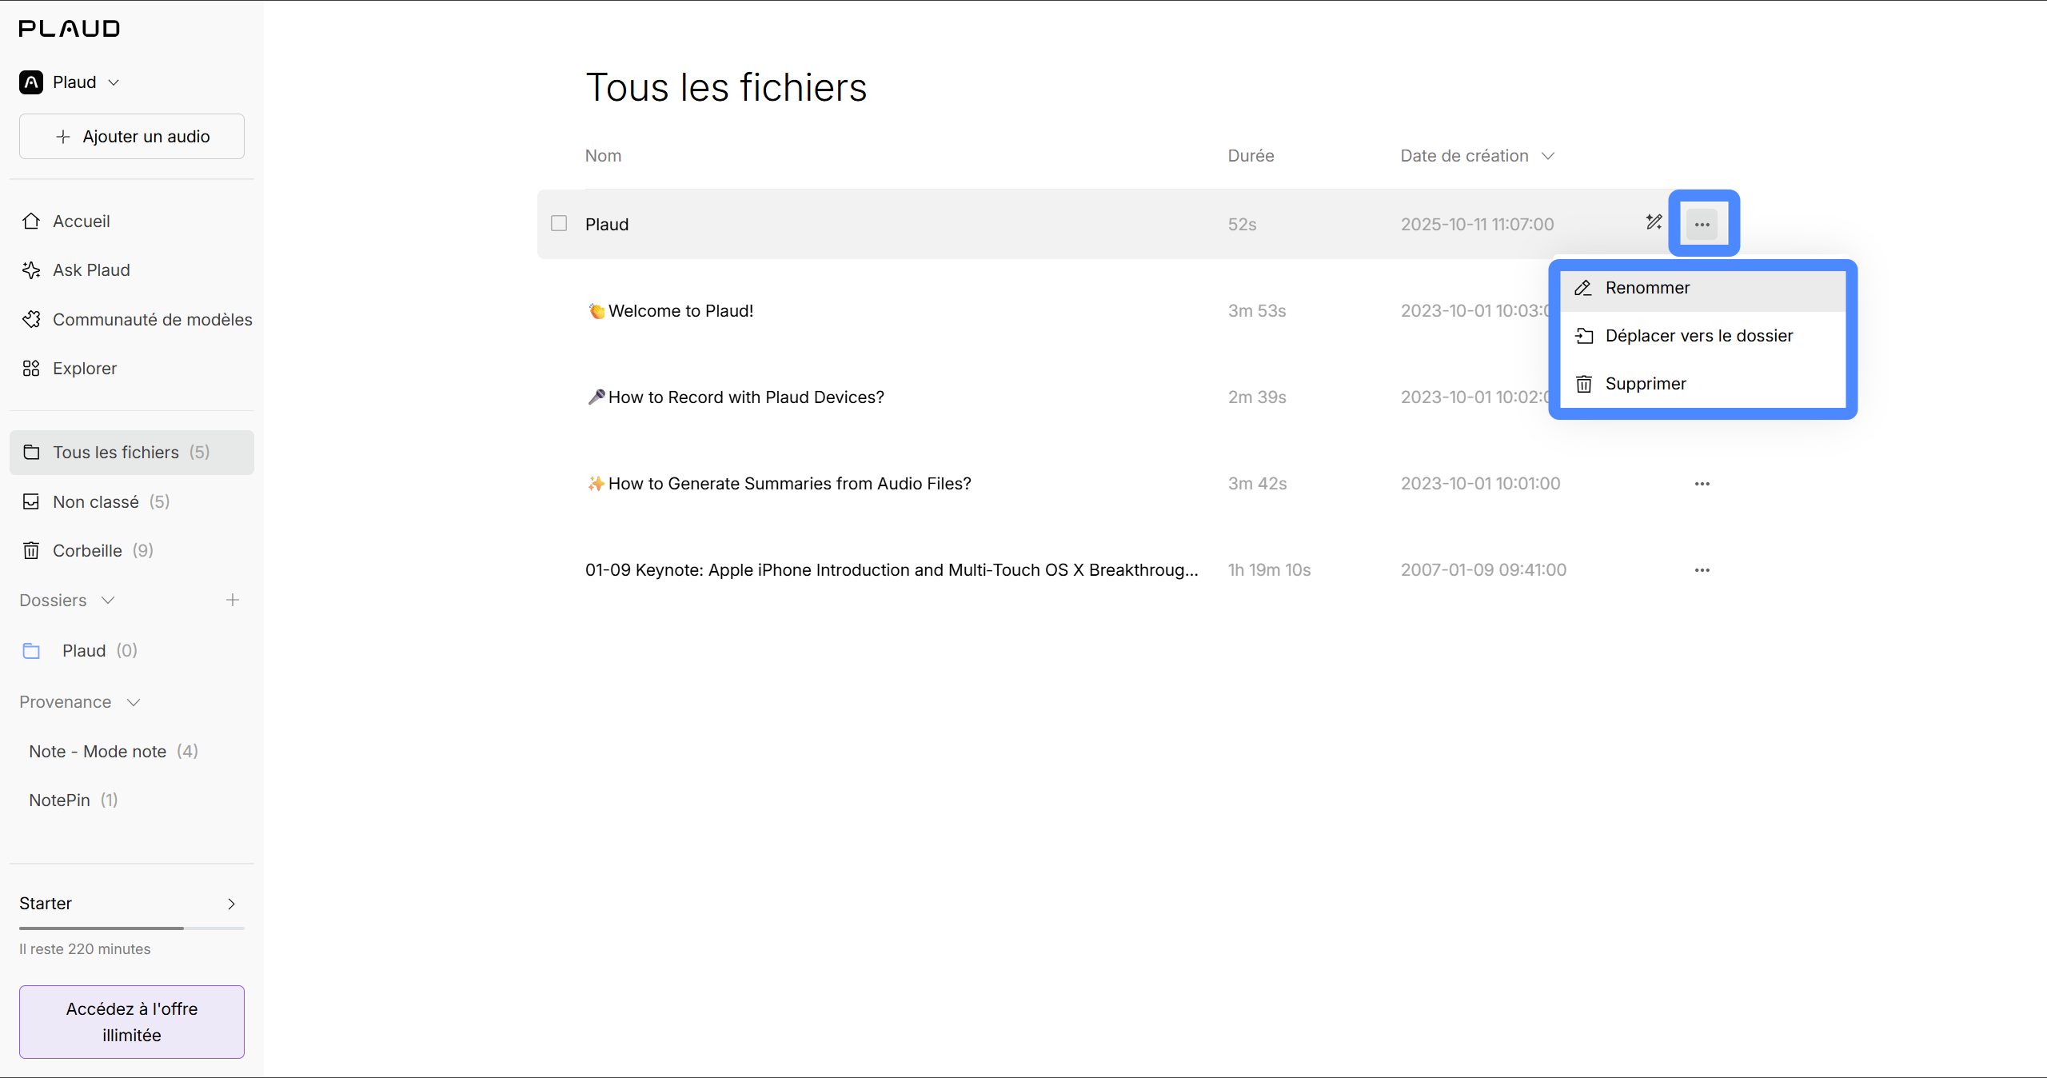Click the pencil icon next to Renommer
Image resolution: width=2047 pixels, height=1078 pixels.
1583,288
